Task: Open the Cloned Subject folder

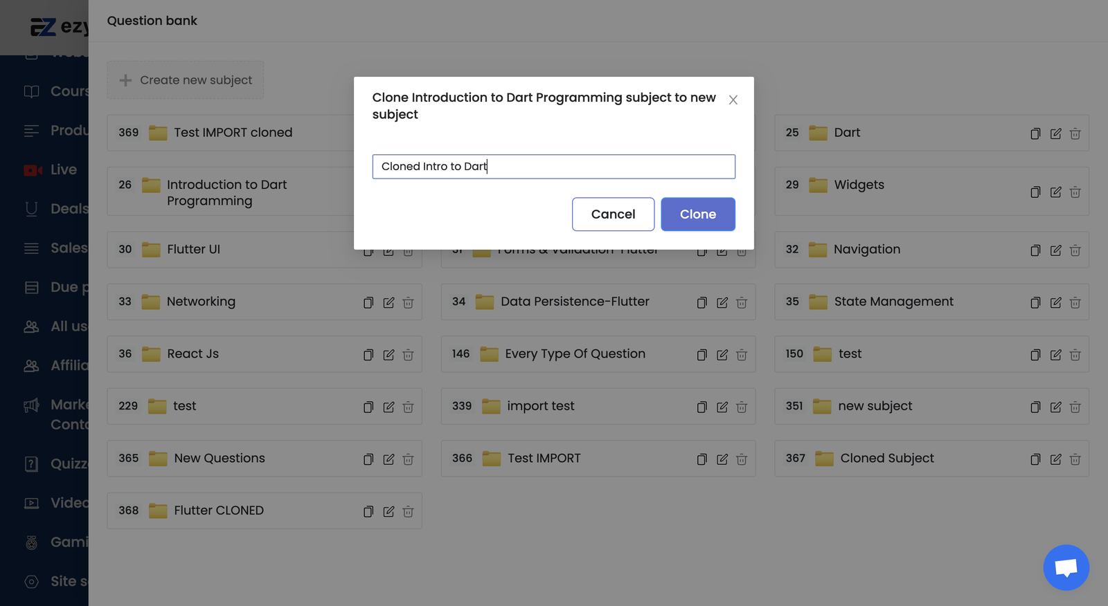Action: (x=886, y=458)
